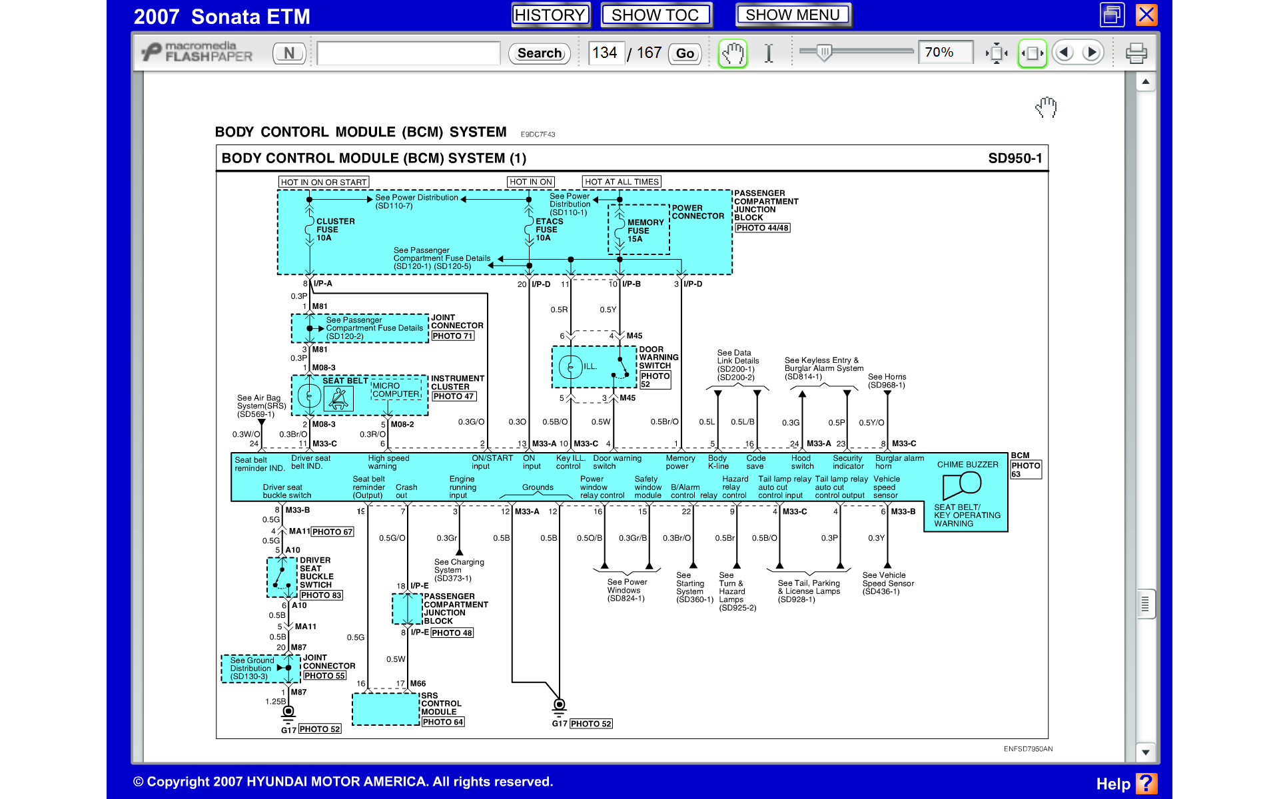
Task: Click the ETACS FUSE 10A label
Action: tap(549, 229)
